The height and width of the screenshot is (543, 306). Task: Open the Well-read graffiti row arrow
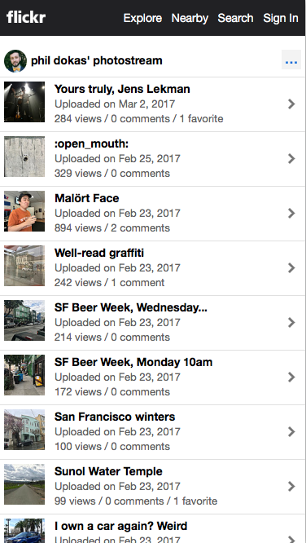coord(291,267)
